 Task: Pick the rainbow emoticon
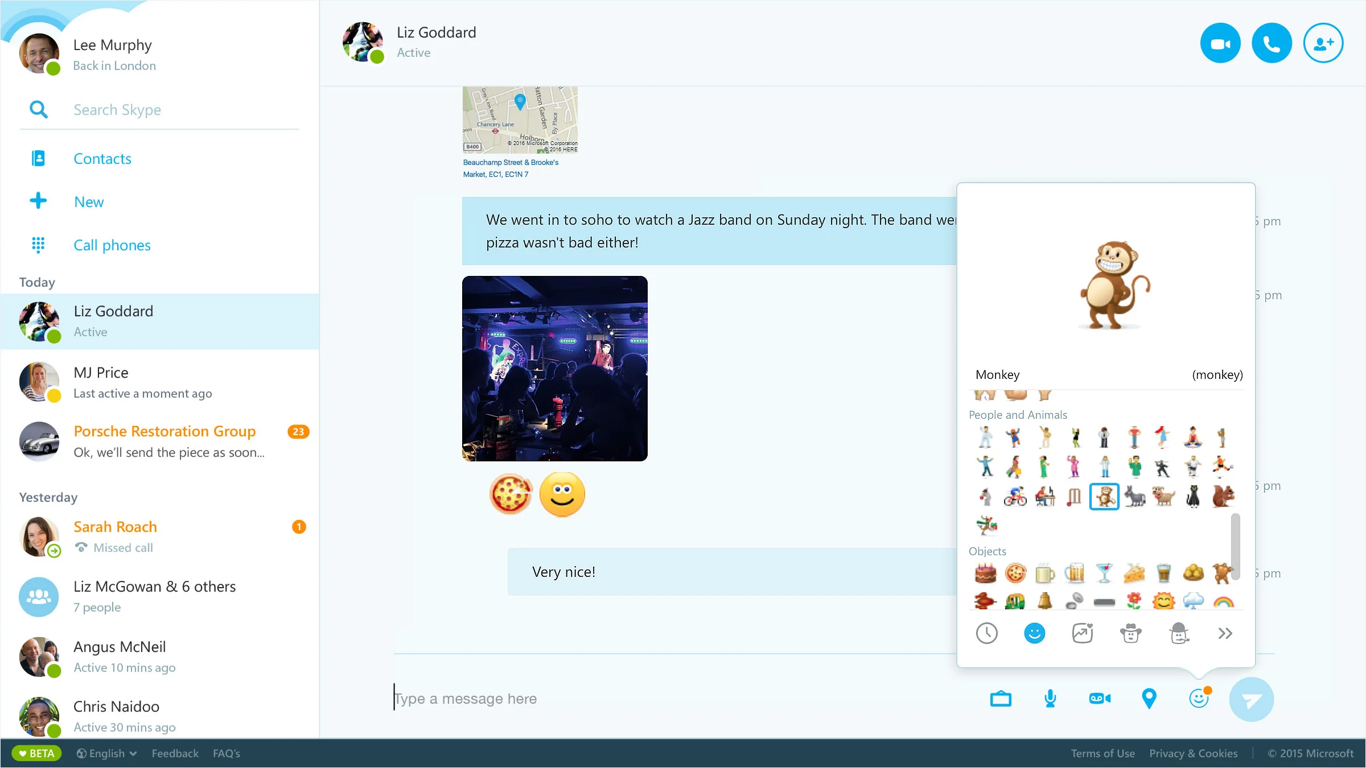coord(1224,601)
